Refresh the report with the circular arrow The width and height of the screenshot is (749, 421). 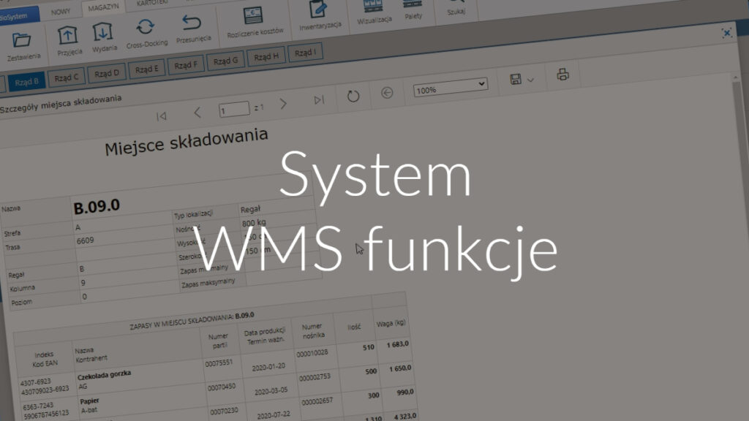click(x=353, y=96)
